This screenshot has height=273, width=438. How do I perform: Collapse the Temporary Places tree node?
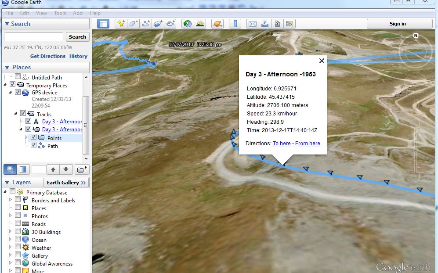click(x=5, y=84)
